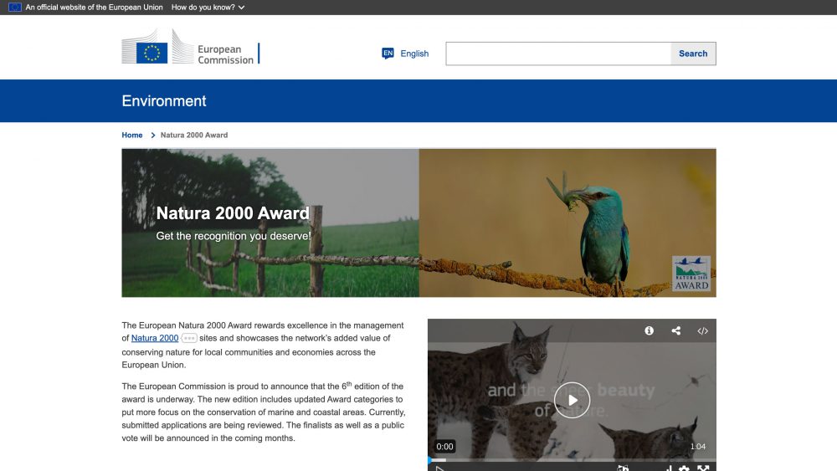Click the 6th edition announcement paragraph
Screen dimensions: 837x471
coord(264,412)
